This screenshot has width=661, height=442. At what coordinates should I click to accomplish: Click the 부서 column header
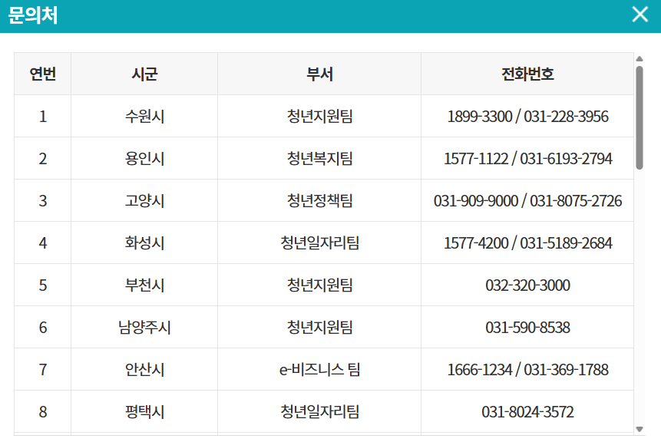pyautogui.click(x=319, y=73)
